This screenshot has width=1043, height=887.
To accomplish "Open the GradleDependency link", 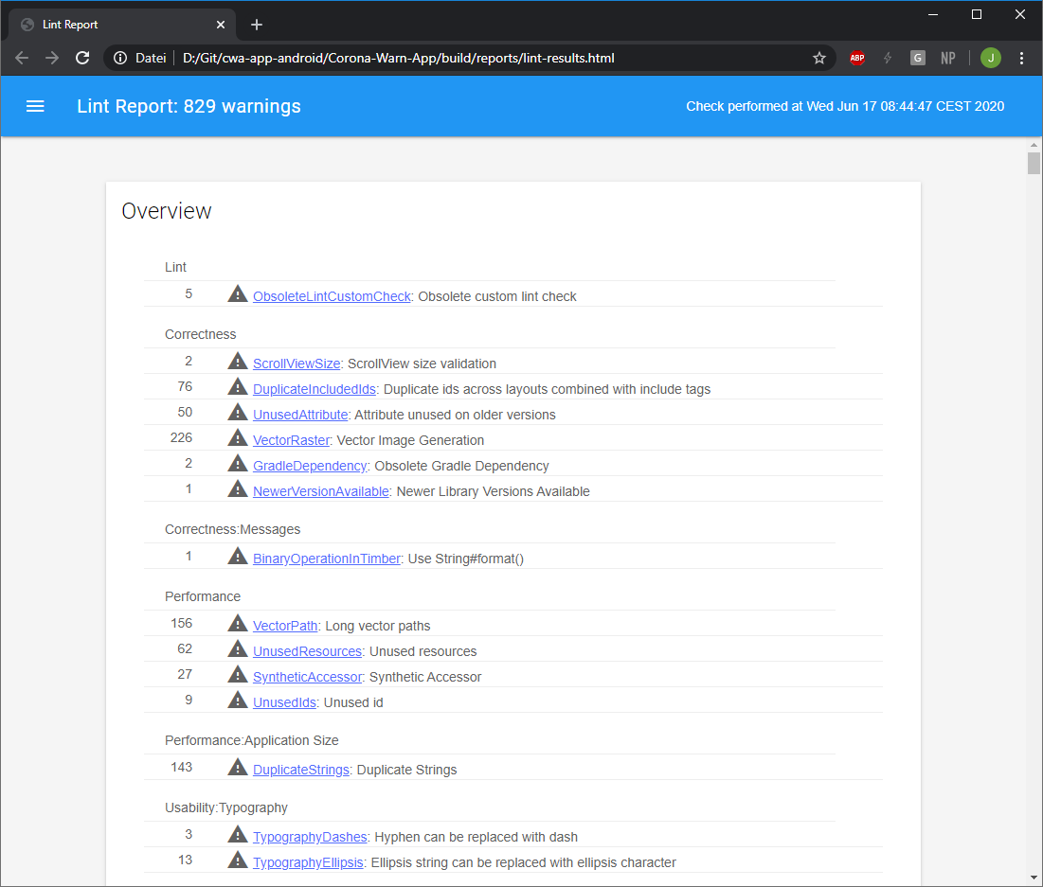I will [x=310, y=466].
